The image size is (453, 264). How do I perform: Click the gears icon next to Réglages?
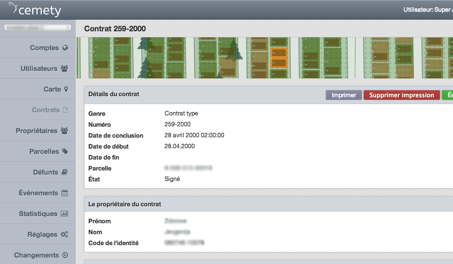pos(65,235)
